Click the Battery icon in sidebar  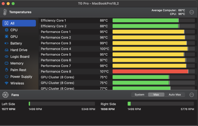point(7,43)
